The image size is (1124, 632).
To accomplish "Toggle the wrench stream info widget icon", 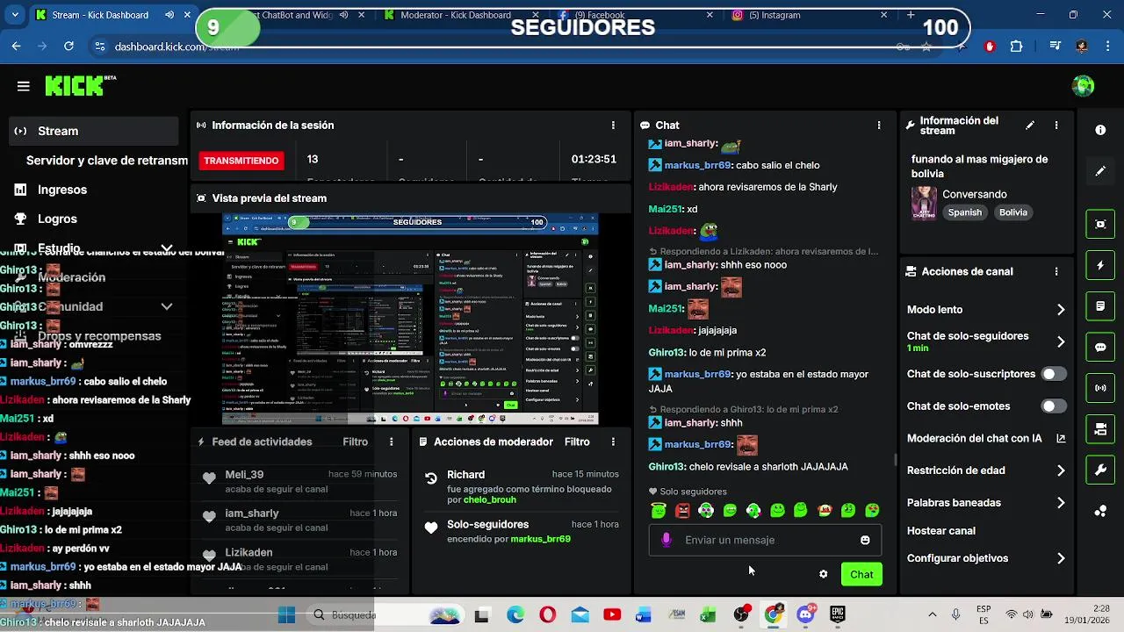I will (1100, 470).
